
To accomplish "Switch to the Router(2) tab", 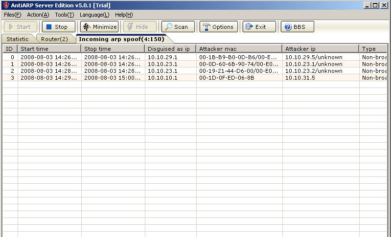I will coord(54,39).
